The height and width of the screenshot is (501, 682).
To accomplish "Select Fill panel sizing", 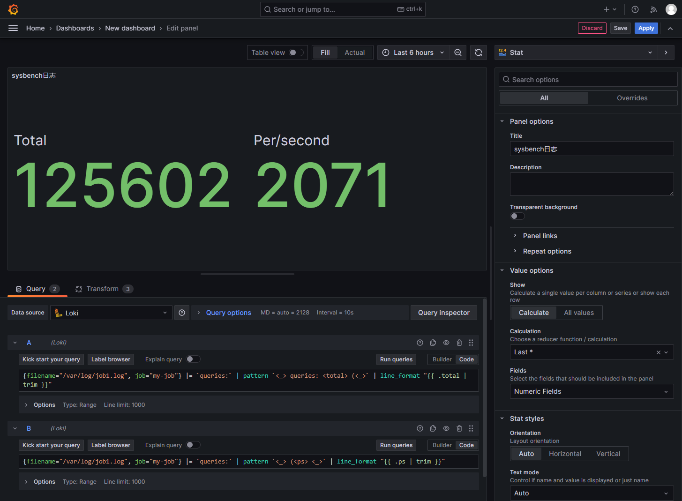I will 325,52.
